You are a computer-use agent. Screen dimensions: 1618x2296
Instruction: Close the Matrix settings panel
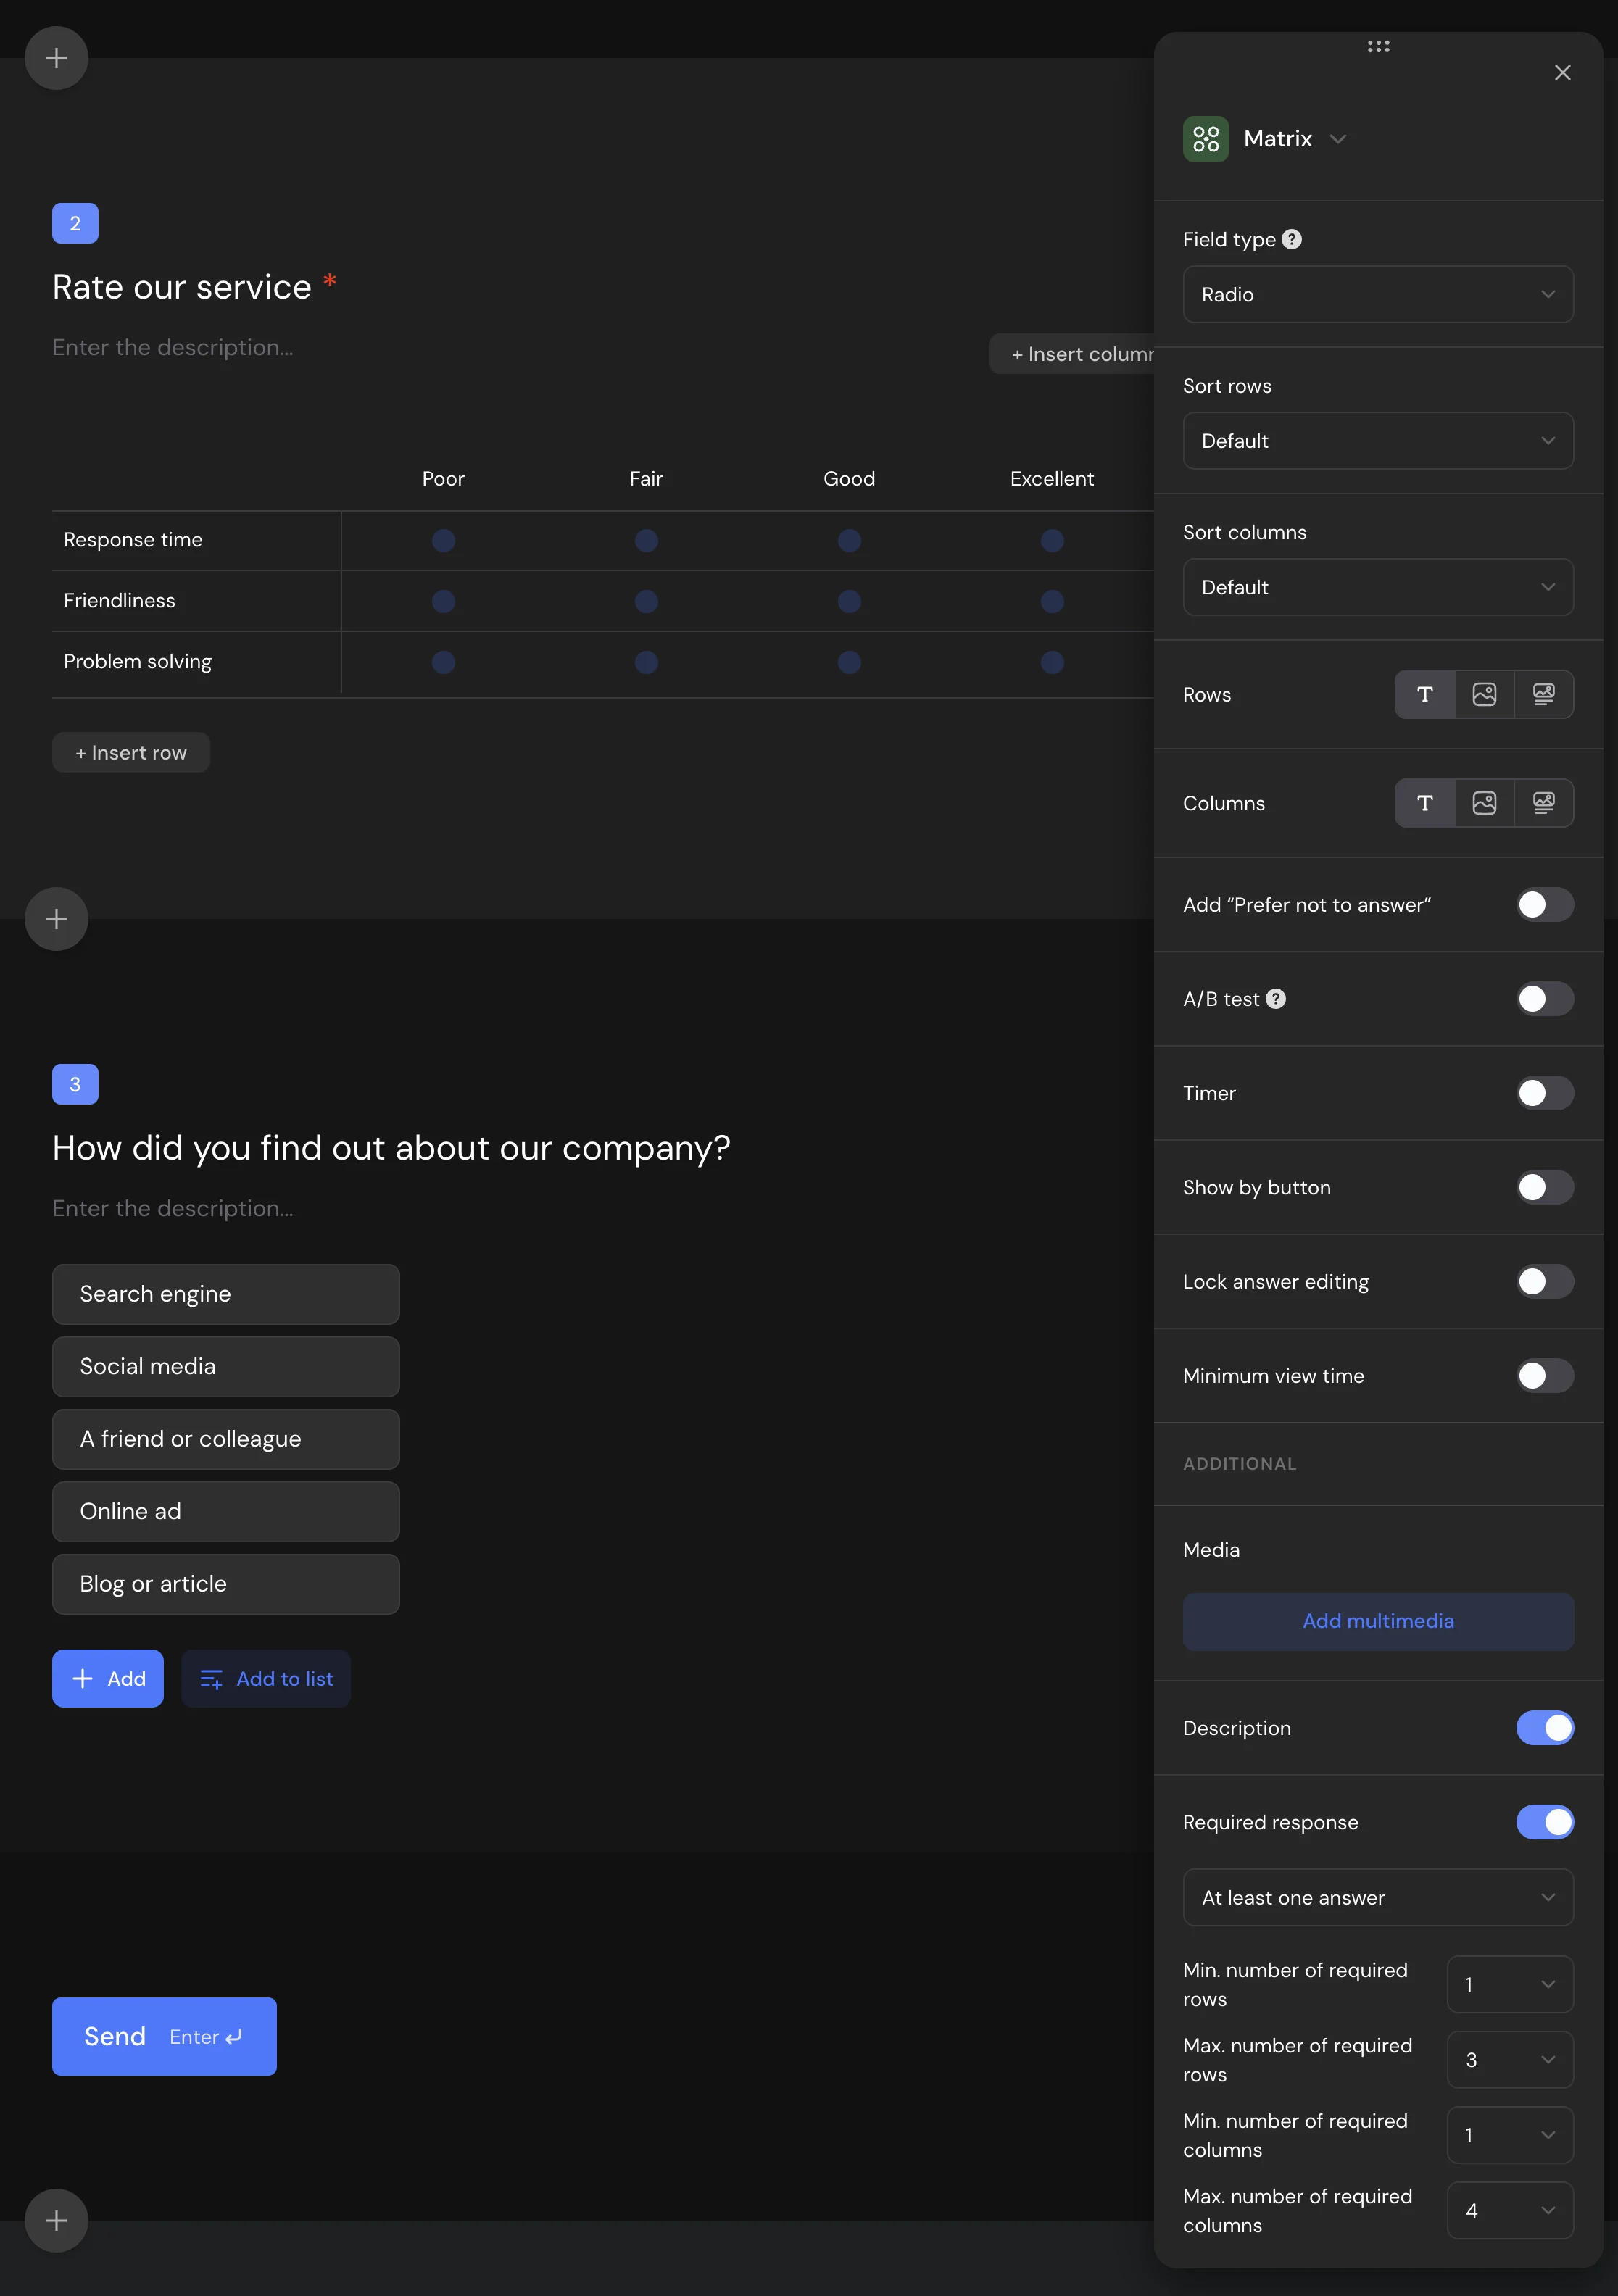coord(1562,73)
